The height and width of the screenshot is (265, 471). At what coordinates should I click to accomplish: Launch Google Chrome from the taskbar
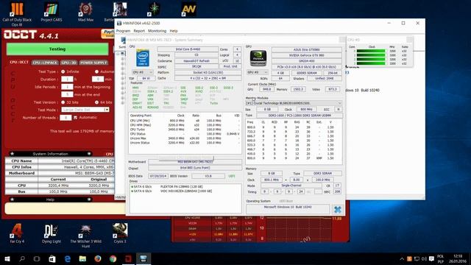point(113,258)
